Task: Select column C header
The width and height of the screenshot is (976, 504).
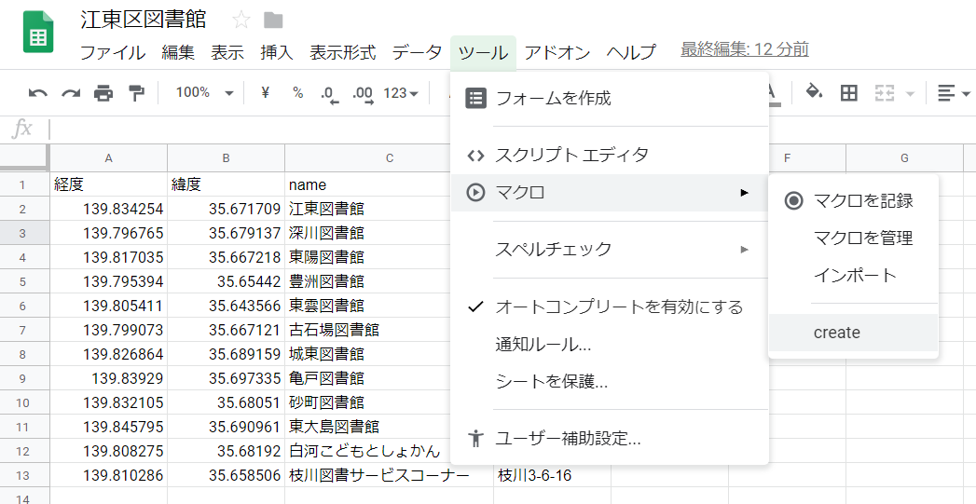Action: click(x=389, y=158)
